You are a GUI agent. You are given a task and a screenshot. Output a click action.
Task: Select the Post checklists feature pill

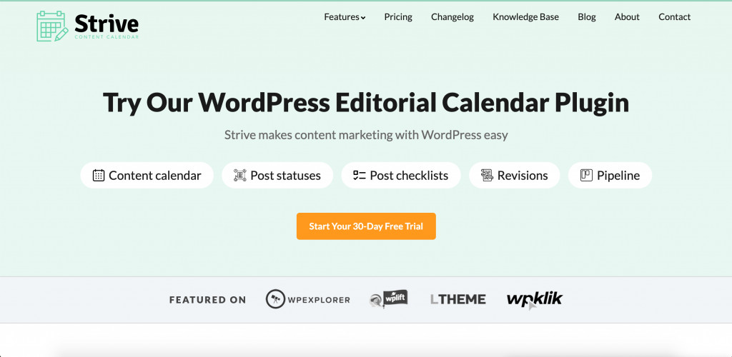pos(401,175)
